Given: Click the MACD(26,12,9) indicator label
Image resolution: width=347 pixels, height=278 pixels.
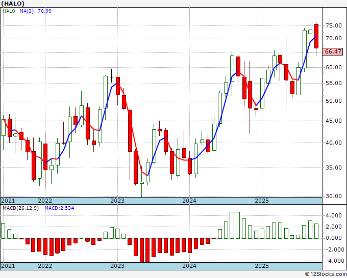Looking at the screenshot, I should click(20, 208).
